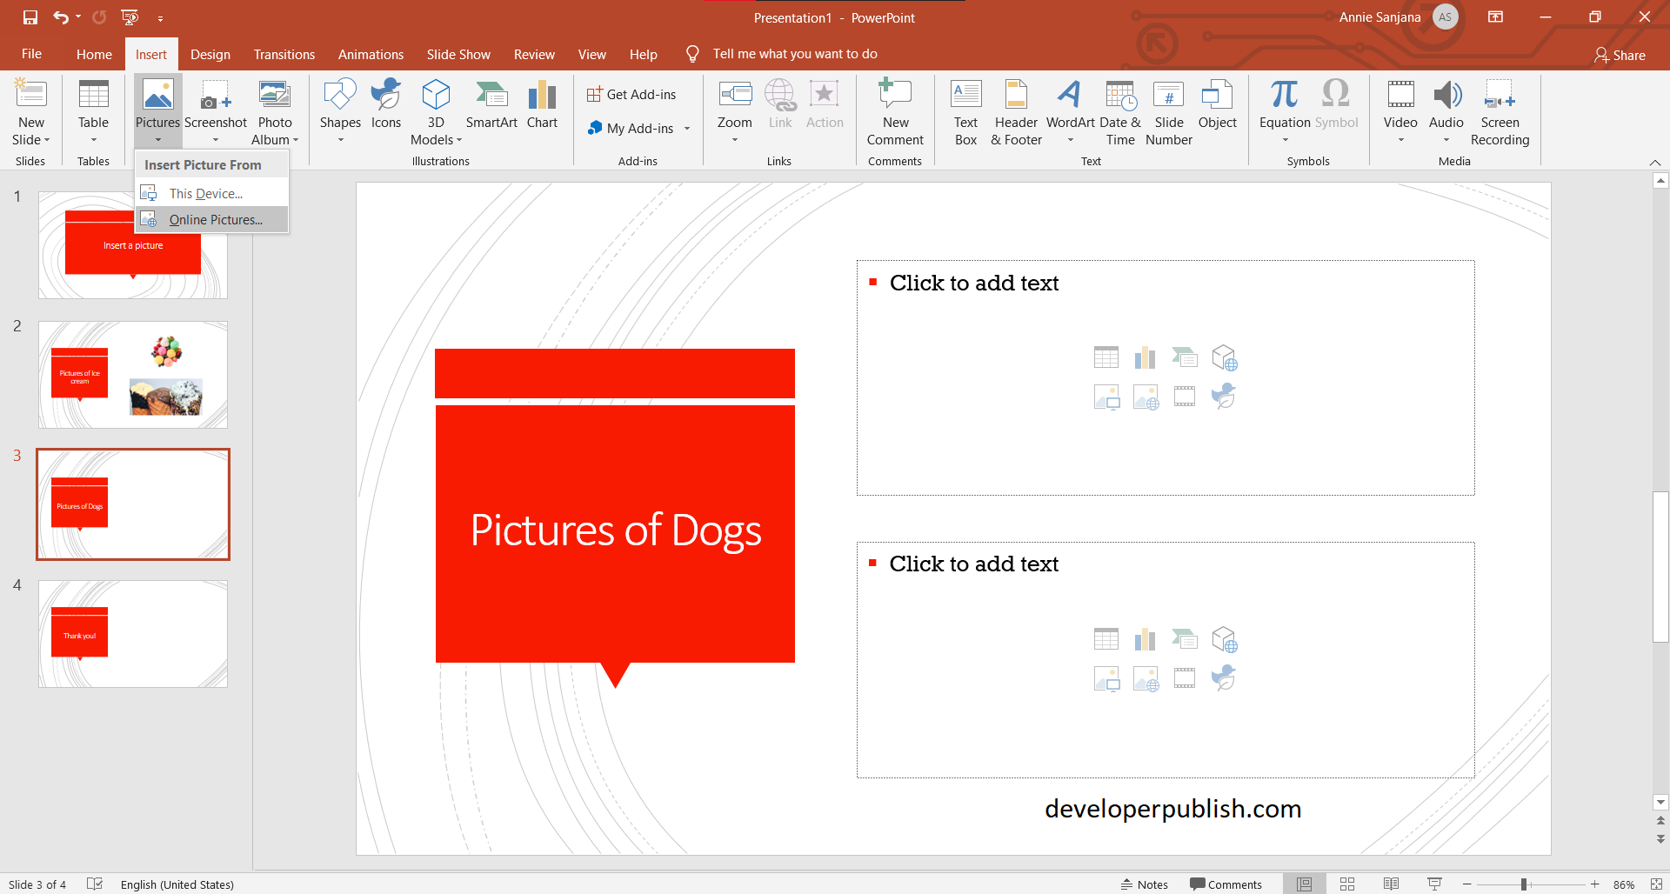
Task: Open the File tab
Action: 31,54
